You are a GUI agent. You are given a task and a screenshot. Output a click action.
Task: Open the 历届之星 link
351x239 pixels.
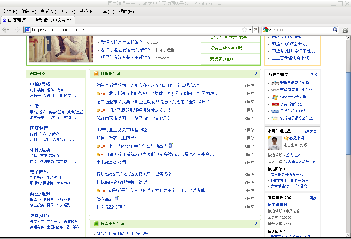pos(309,131)
